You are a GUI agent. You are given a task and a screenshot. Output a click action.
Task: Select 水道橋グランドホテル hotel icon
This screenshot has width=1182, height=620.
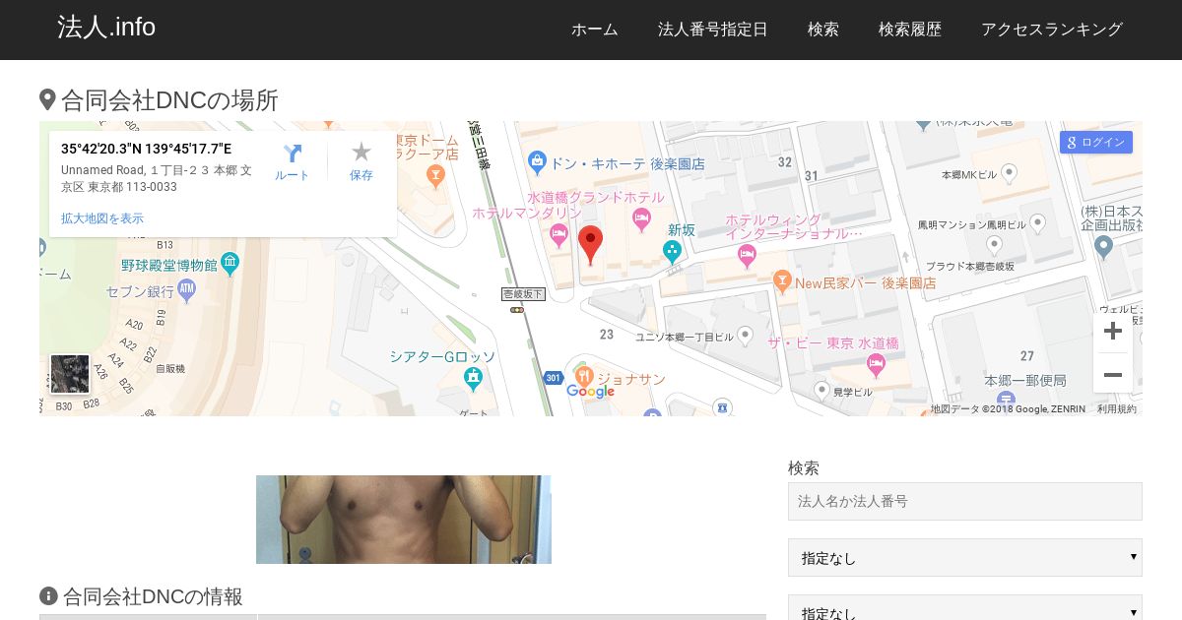(x=642, y=218)
